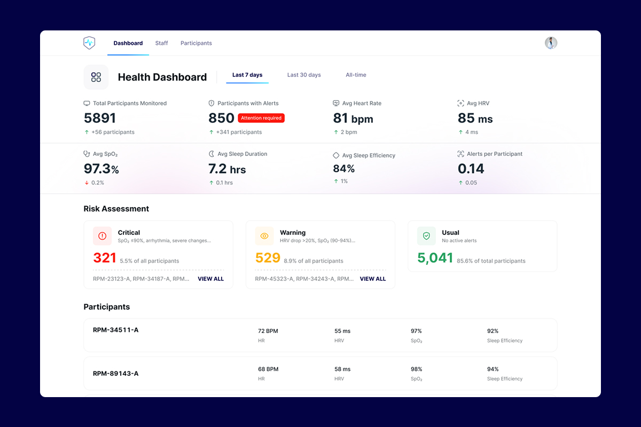The height and width of the screenshot is (427, 641).
Task: Click the Attention required badge
Action: point(261,118)
